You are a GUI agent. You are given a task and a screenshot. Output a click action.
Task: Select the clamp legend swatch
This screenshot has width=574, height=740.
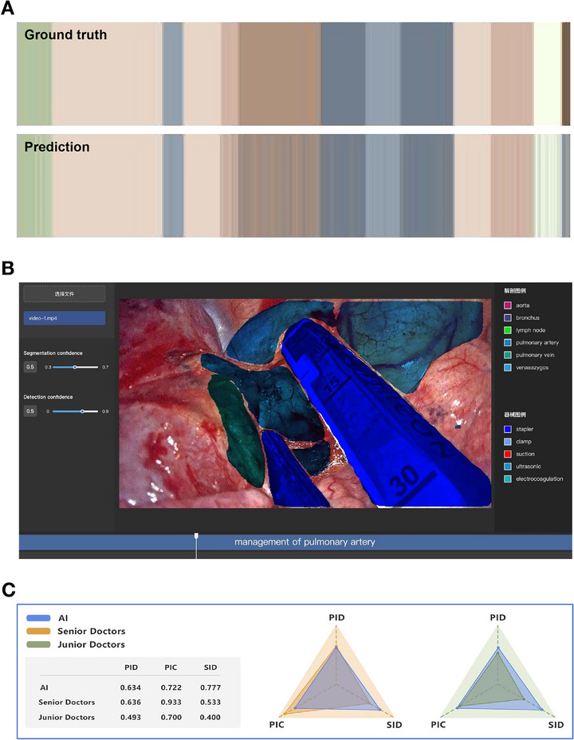pyautogui.click(x=508, y=442)
